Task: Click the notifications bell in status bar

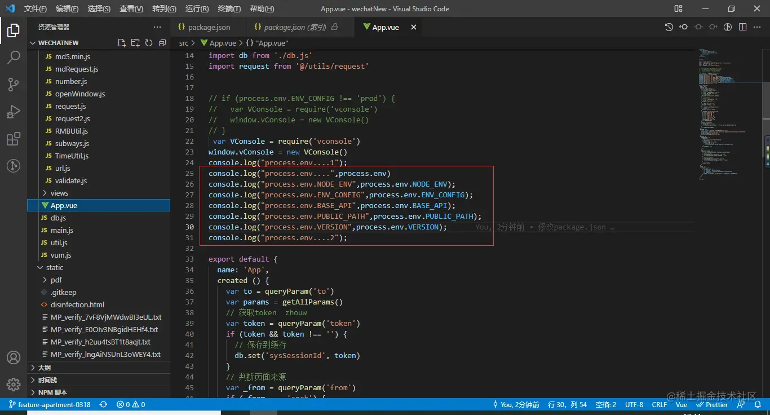Action: [756, 404]
